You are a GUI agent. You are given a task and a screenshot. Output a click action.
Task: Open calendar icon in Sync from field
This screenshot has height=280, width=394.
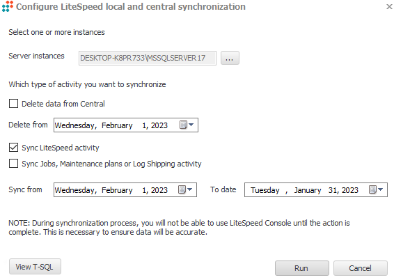coord(182,189)
